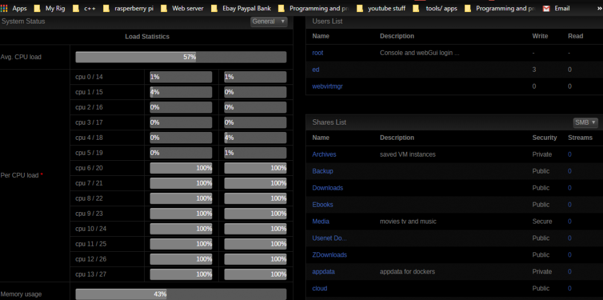Screen dimensions: 603x300
Task: Click the cpu 18 load bar showing 4%
Action: pyautogui.click(x=255, y=137)
